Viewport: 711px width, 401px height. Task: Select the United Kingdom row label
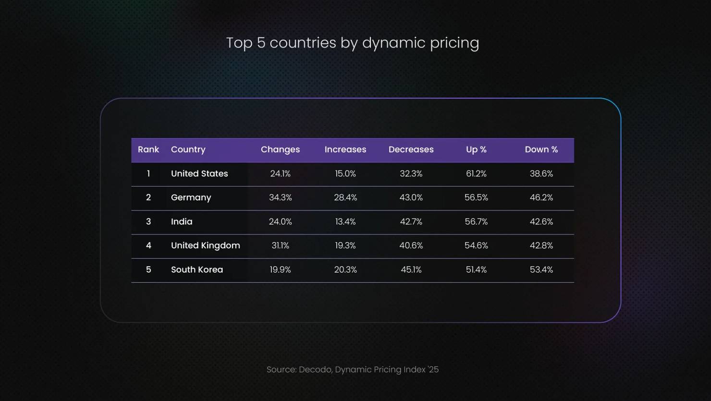[x=205, y=245]
